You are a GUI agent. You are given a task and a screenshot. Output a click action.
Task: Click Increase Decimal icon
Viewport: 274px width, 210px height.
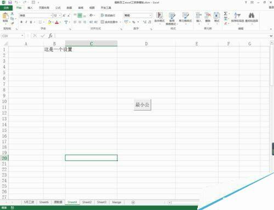[145, 22]
